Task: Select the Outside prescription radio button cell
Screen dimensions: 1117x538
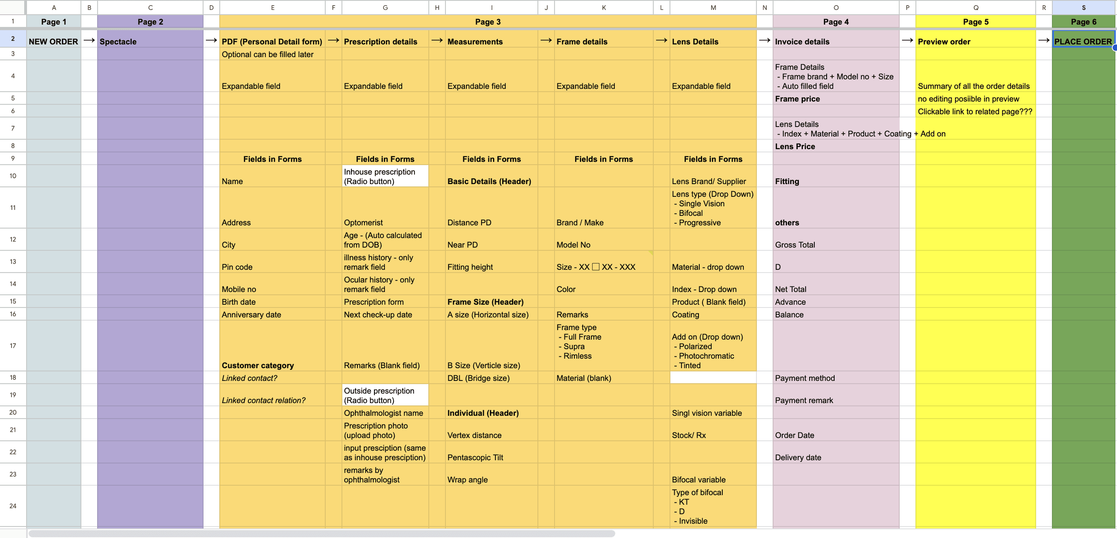Action: coord(385,395)
